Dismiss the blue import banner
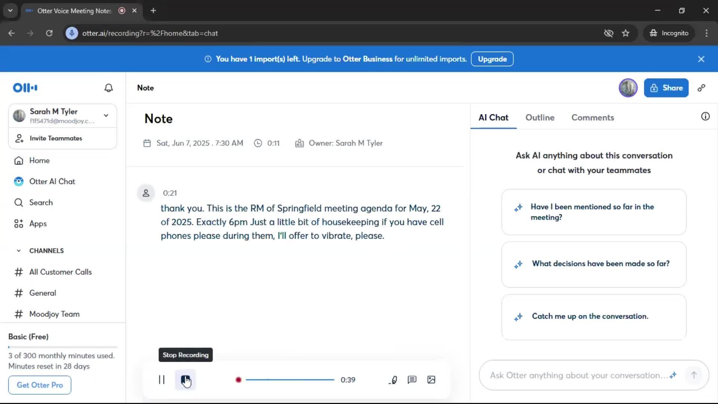Image resolution: width=718 pixels, height=404 pixels. click(x=701, y=59)
